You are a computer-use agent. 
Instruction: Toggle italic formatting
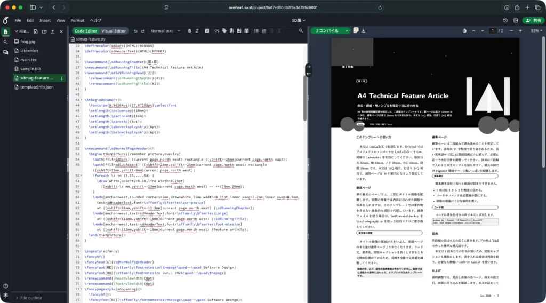[197, 31]
